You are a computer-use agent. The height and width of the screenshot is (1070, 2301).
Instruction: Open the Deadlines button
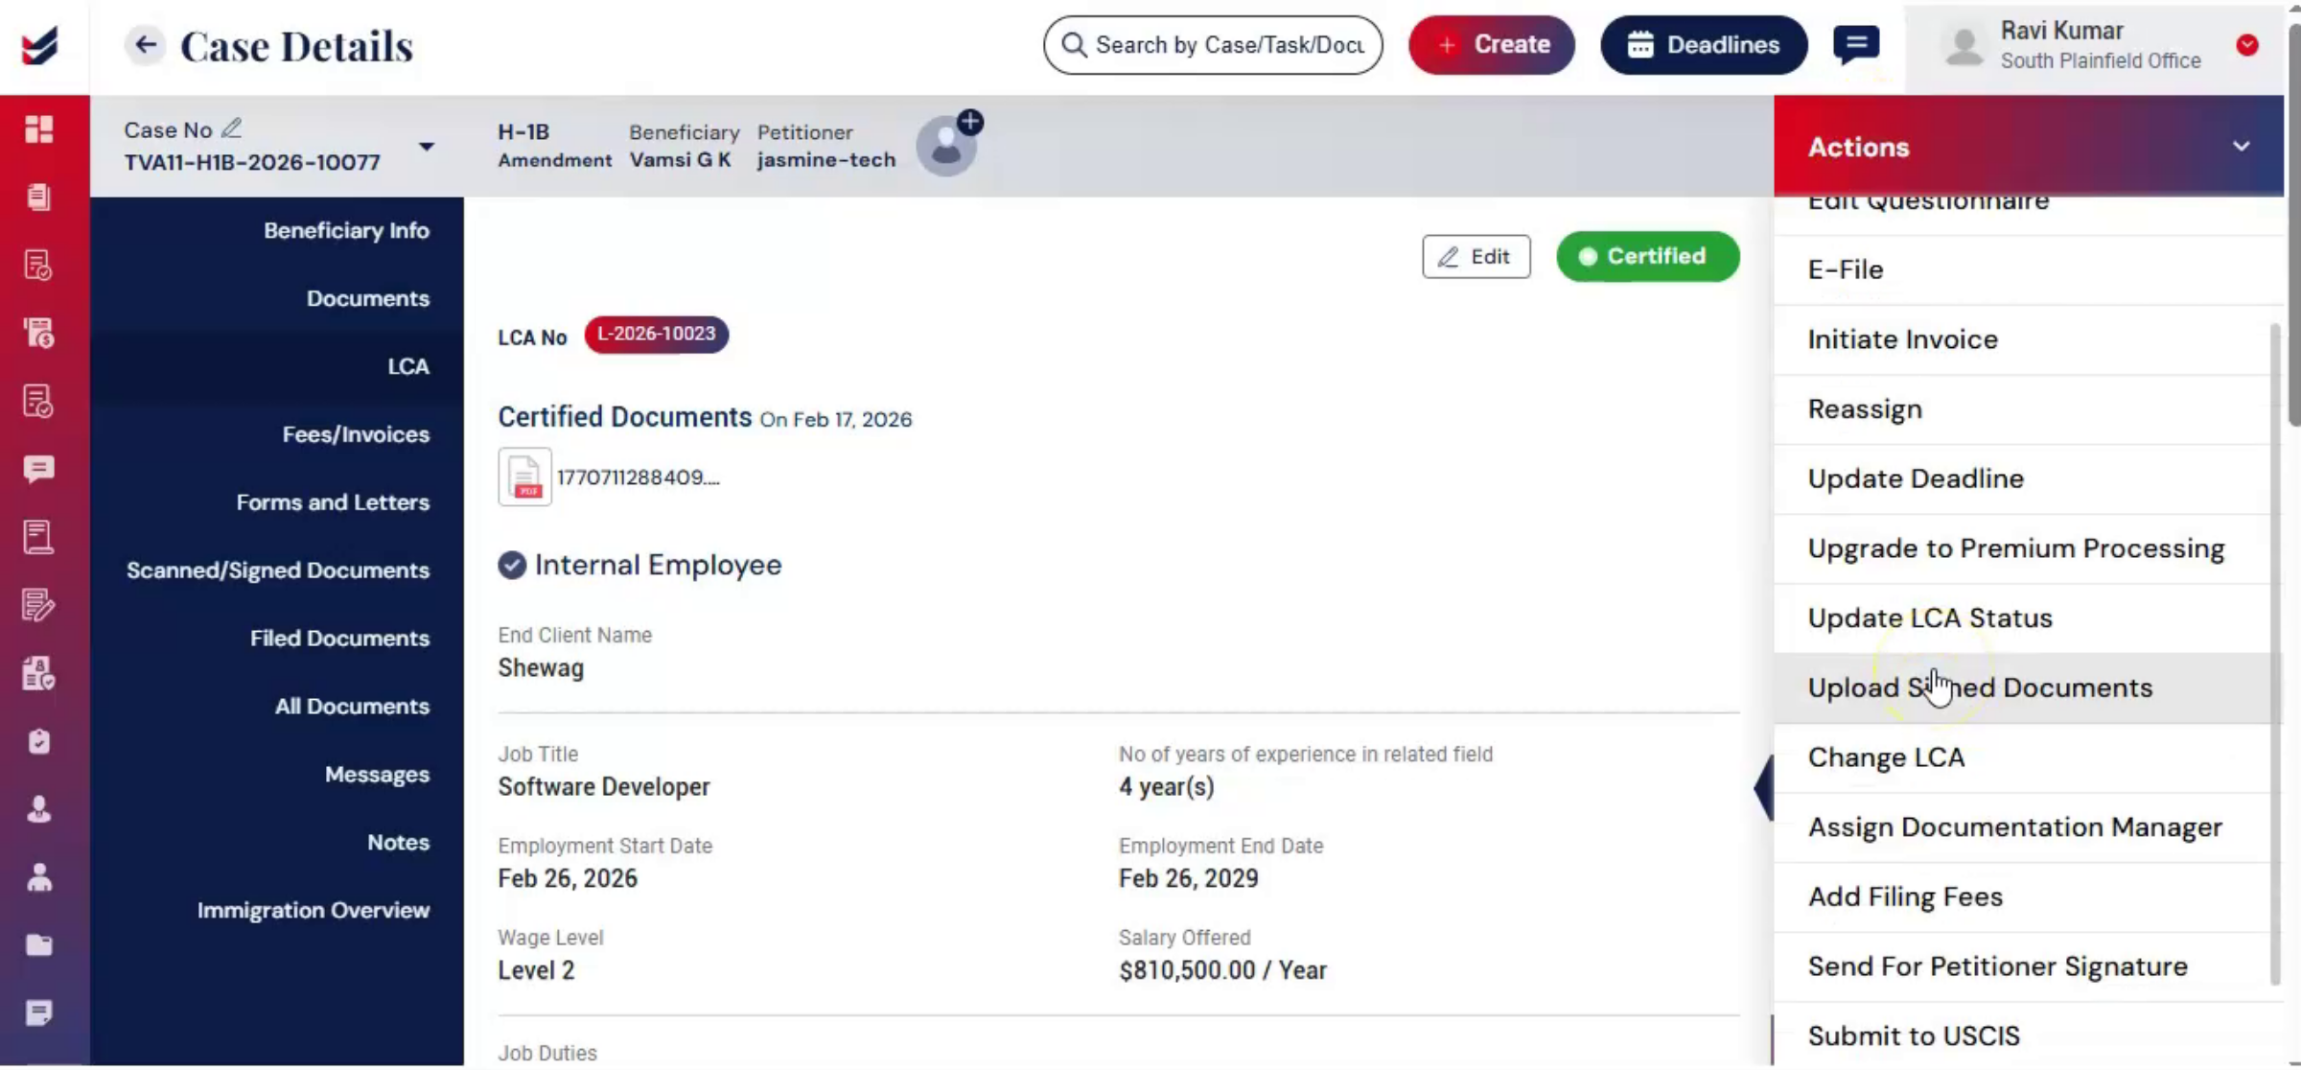(1704, 45)
